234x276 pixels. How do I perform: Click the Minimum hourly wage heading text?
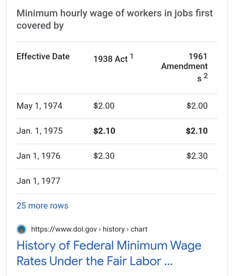[114, 20]
